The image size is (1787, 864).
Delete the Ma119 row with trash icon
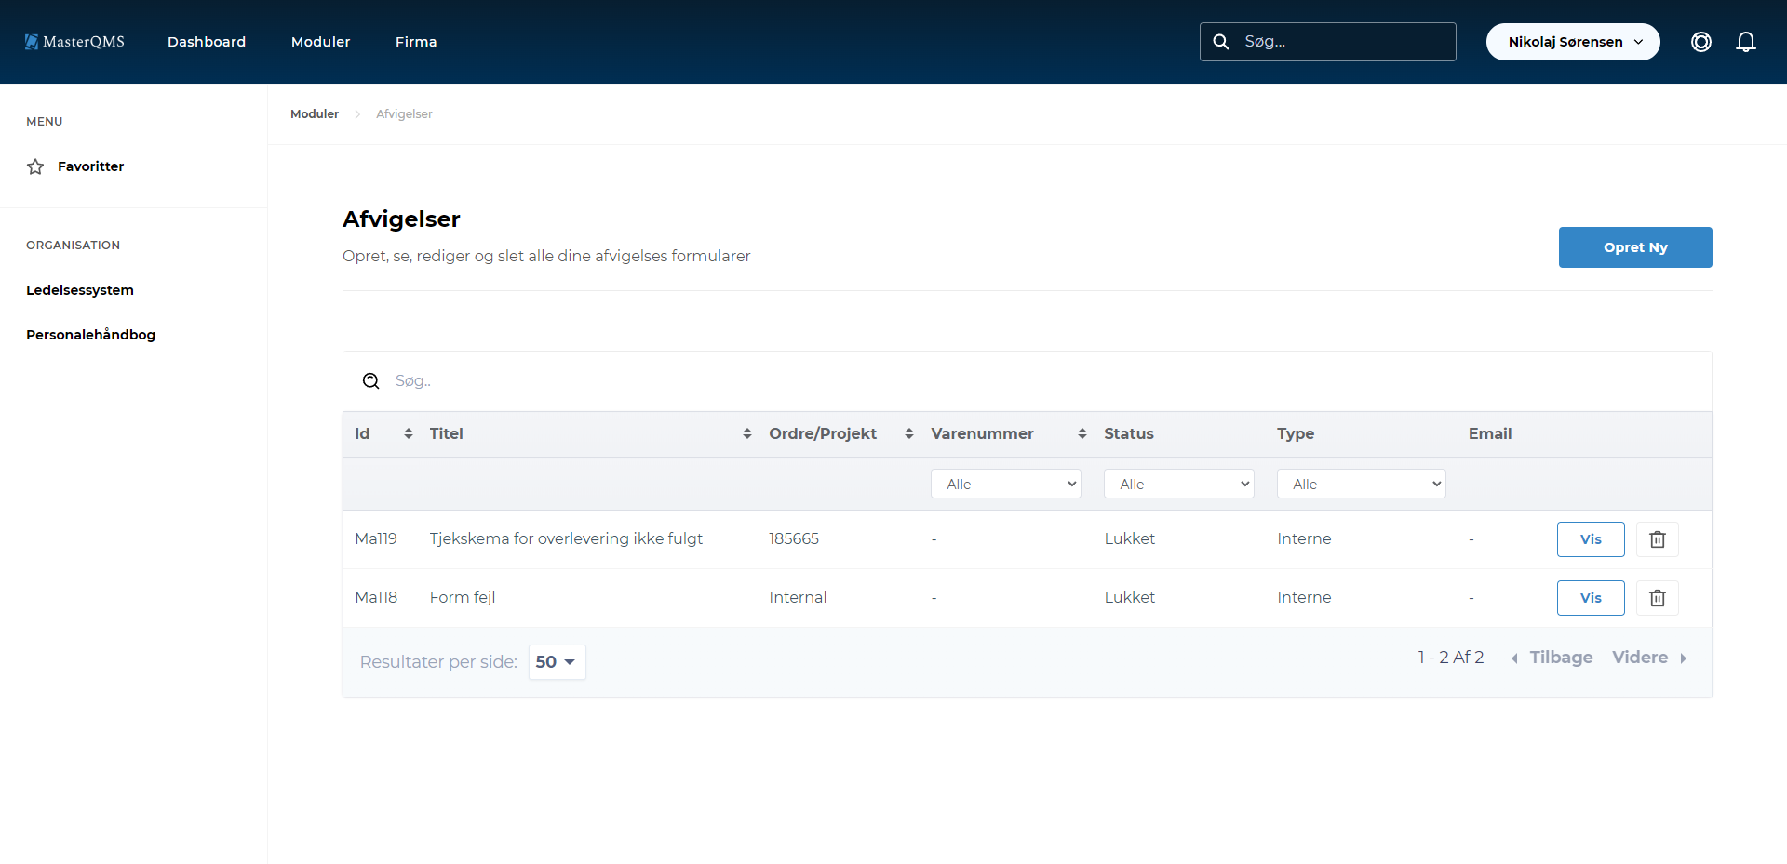[x=1657, y=539]
